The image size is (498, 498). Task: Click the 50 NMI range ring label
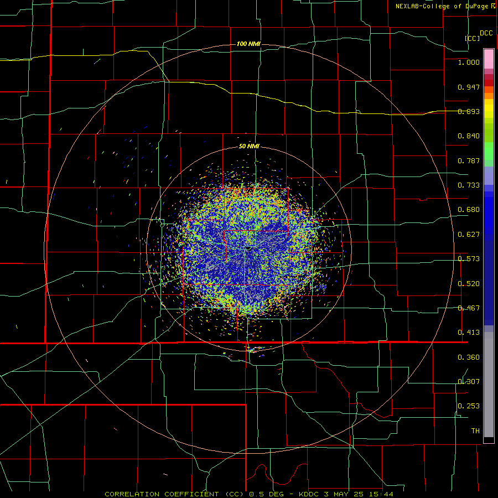pyautogui.click(x=249, y=147)
